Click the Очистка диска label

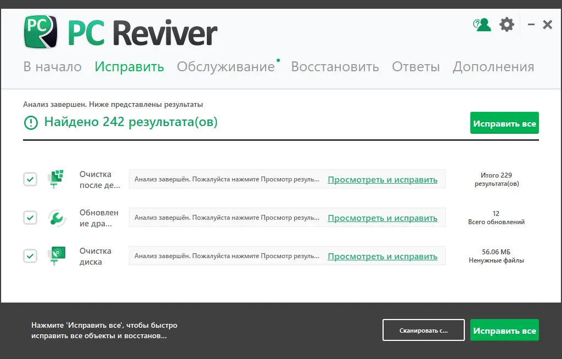point(95,257)
